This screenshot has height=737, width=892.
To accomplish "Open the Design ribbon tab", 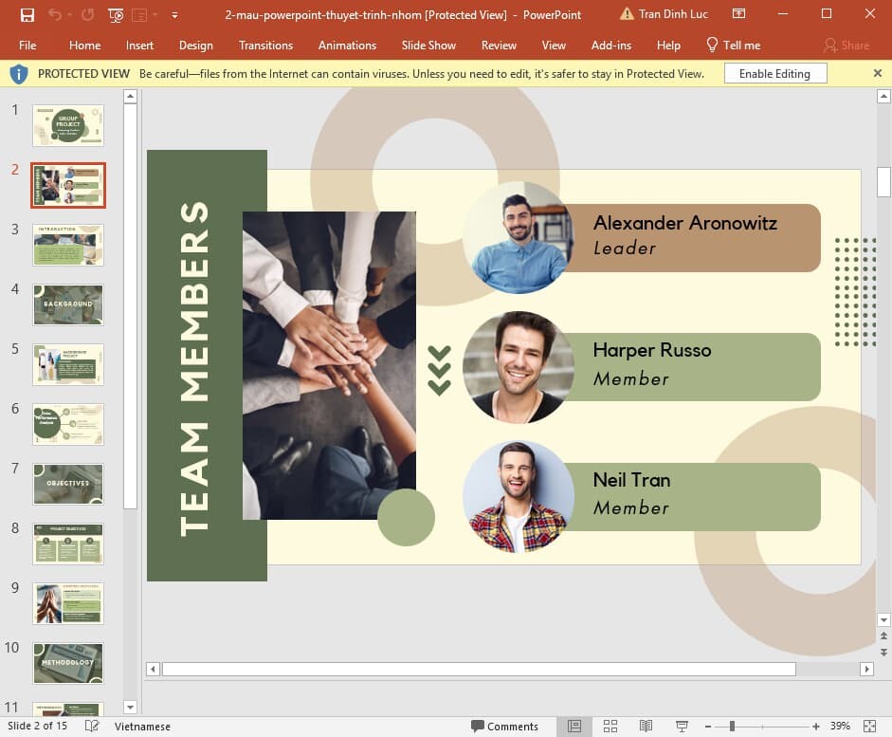I will (x=195, y=45).
